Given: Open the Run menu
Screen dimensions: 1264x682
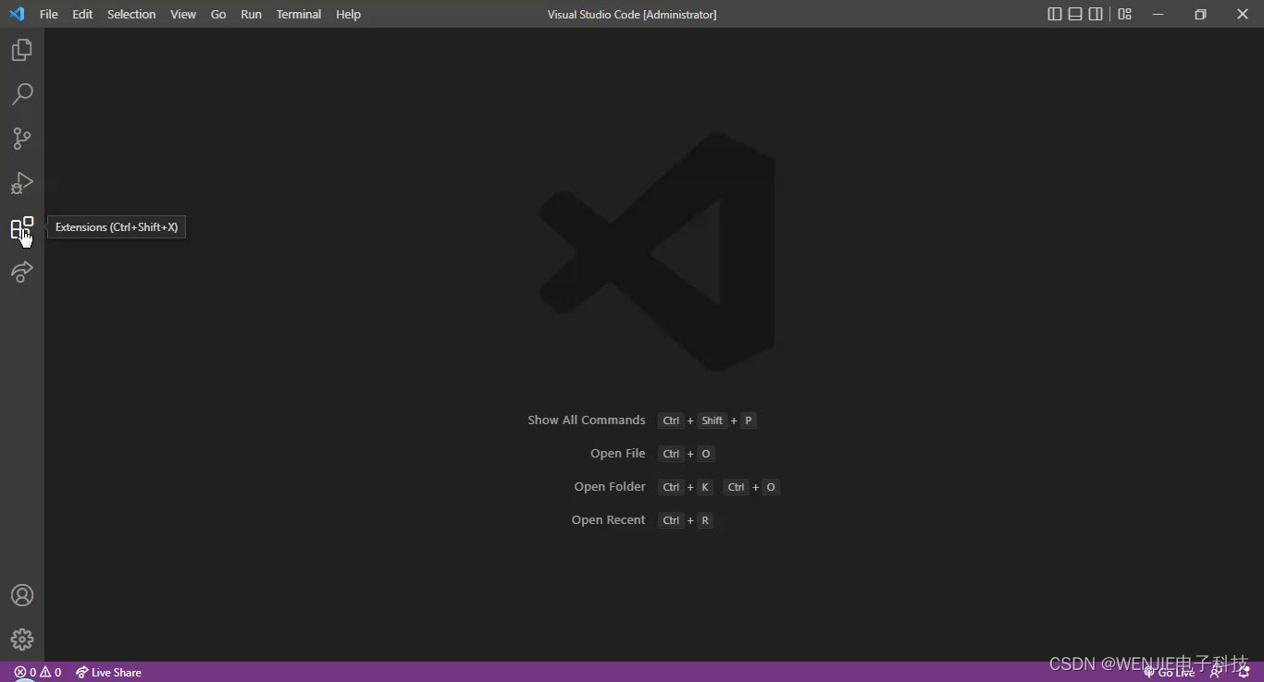Looking at the screenshot, I should click(x=251, y=14).
